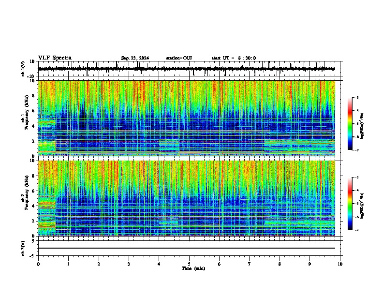This screenshot has width=383, height=296.
Task: Click time axis tick label "8"
Action: 280,264
